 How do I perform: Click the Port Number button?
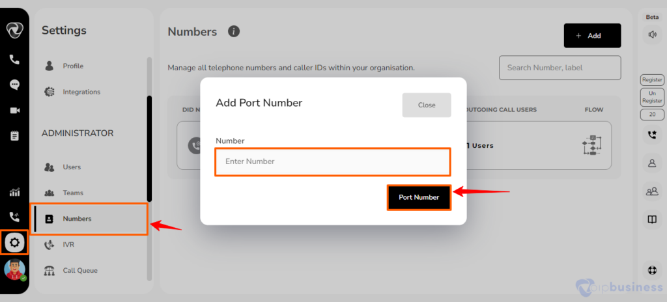[x=419, y=197]
